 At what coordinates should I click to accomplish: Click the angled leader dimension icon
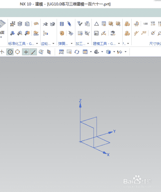144,33
